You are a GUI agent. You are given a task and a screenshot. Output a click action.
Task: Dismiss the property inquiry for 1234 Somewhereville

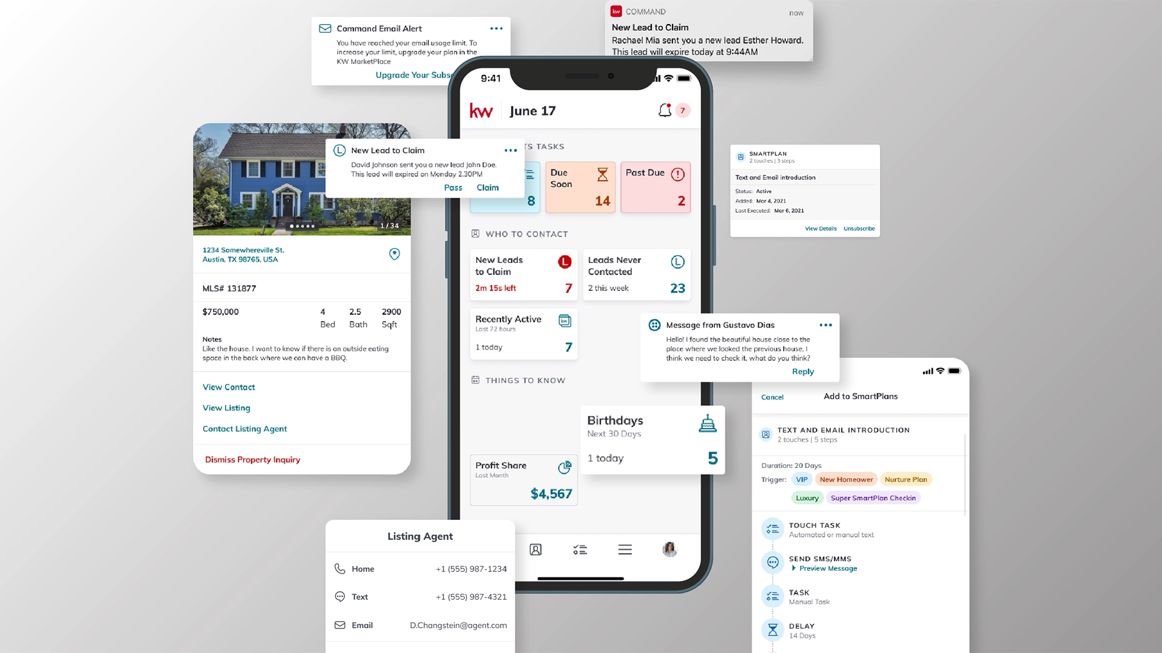tap(253, 460)
